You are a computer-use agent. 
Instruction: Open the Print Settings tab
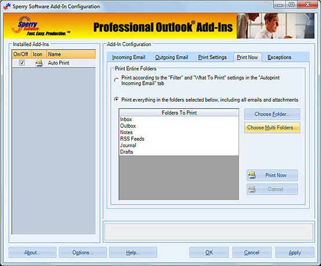click(212, 57)
